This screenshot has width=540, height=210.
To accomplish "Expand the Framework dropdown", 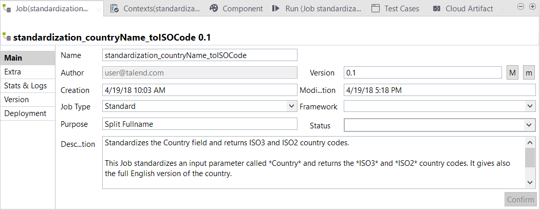I will (530, 106).
